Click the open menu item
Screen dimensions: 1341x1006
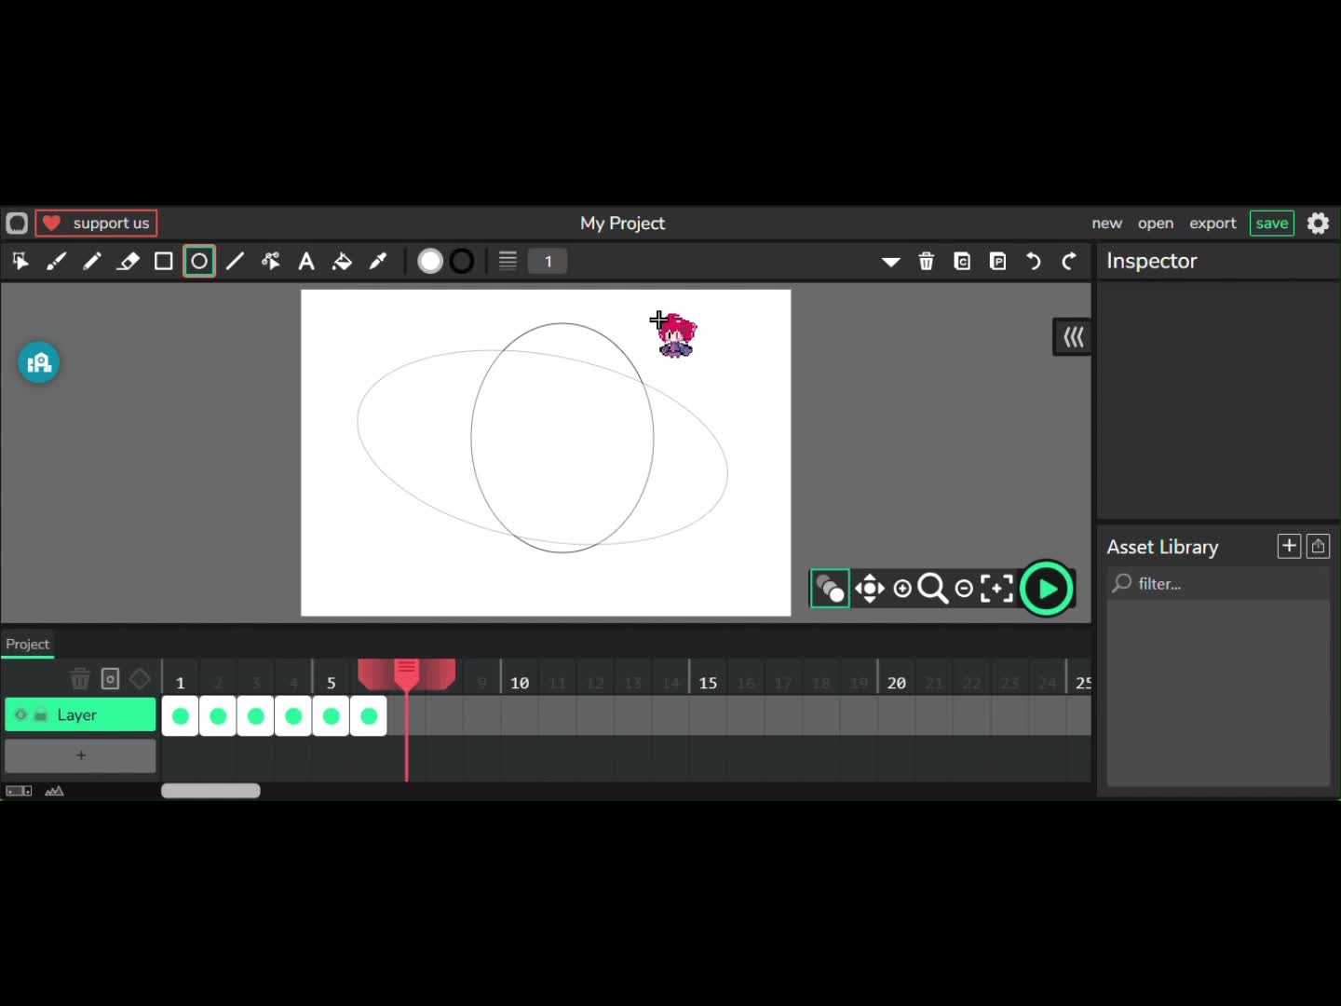pyautogui.click(x=1156, y=224)
